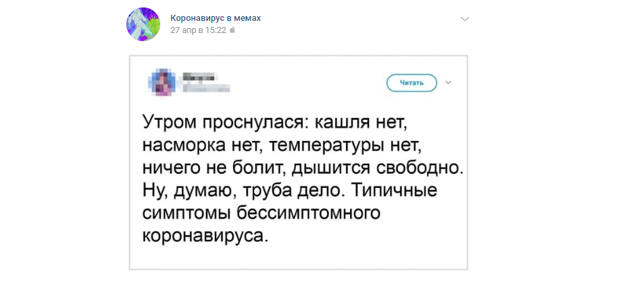
Task: Open the post options chevron menu
Action: 464,19
